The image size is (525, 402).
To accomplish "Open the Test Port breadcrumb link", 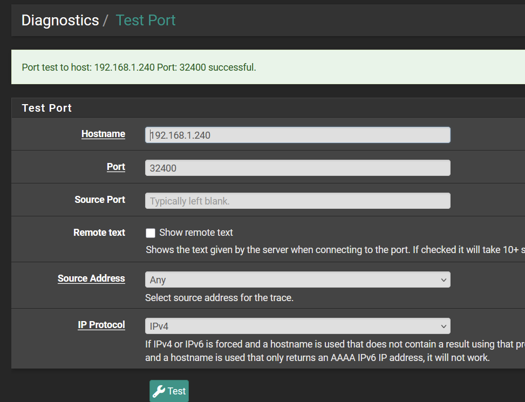I will 146,21.
